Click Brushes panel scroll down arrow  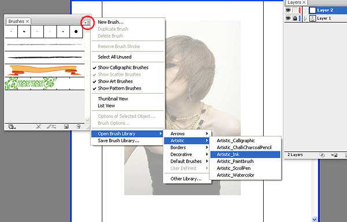pyautogui.click(x=87, y=120)
